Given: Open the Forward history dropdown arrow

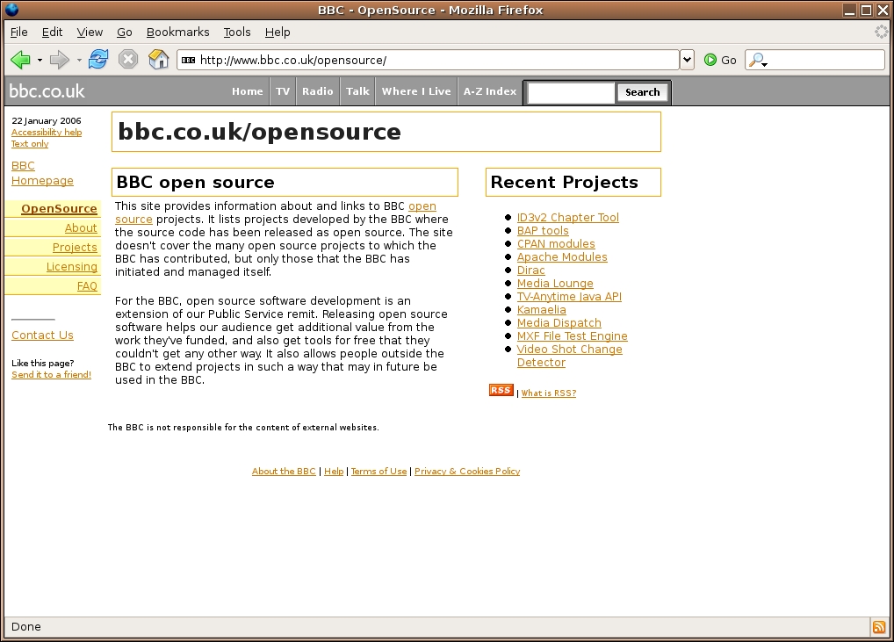Looking at the screenshot, I should pos(79,60).
